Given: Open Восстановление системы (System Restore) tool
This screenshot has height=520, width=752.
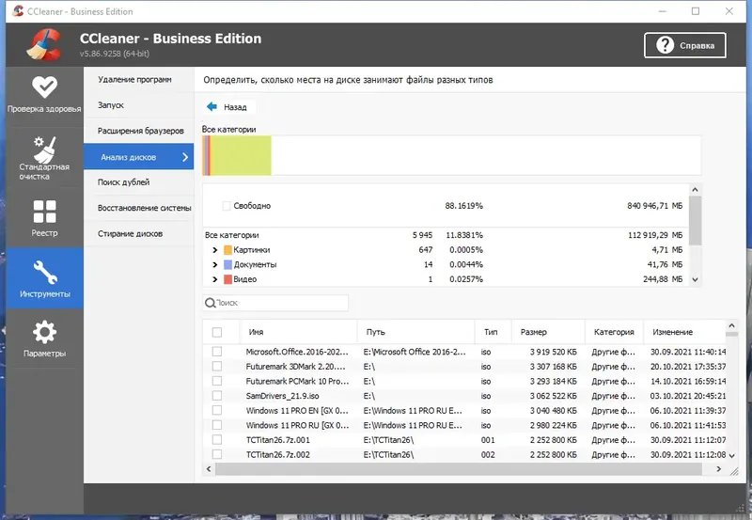Looking at the screenshot, I should pyautogui.click(x=139, y=208).
